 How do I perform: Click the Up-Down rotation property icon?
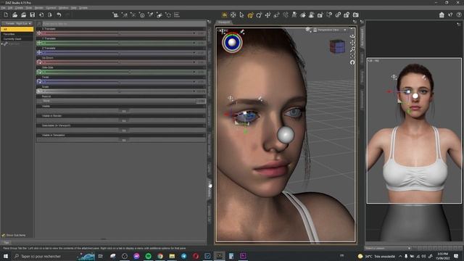(39, 62)
